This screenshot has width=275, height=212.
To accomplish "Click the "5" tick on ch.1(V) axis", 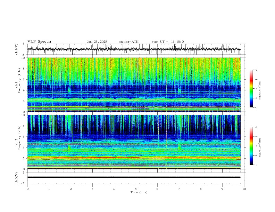I will pos(24,44).
